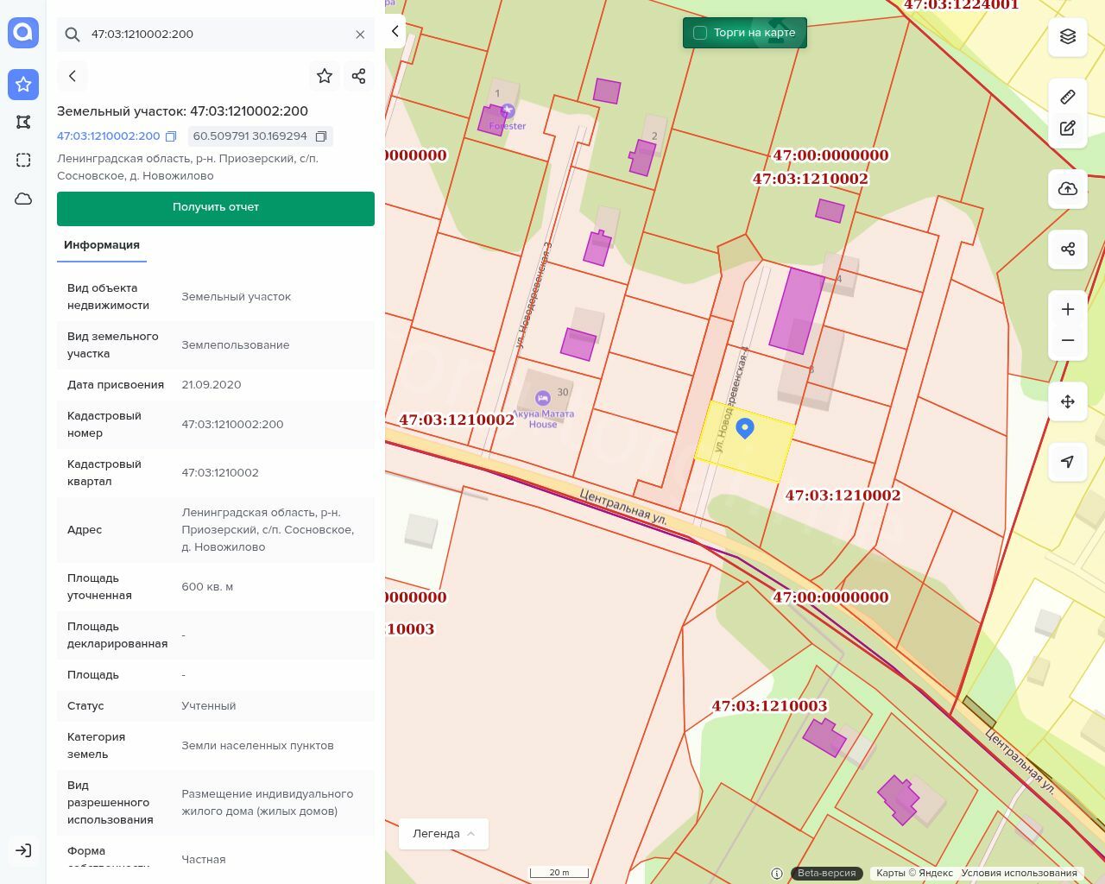Expand the Легенда panel
The height and width of the screenshot is (884, 1105).
[444, 834]
